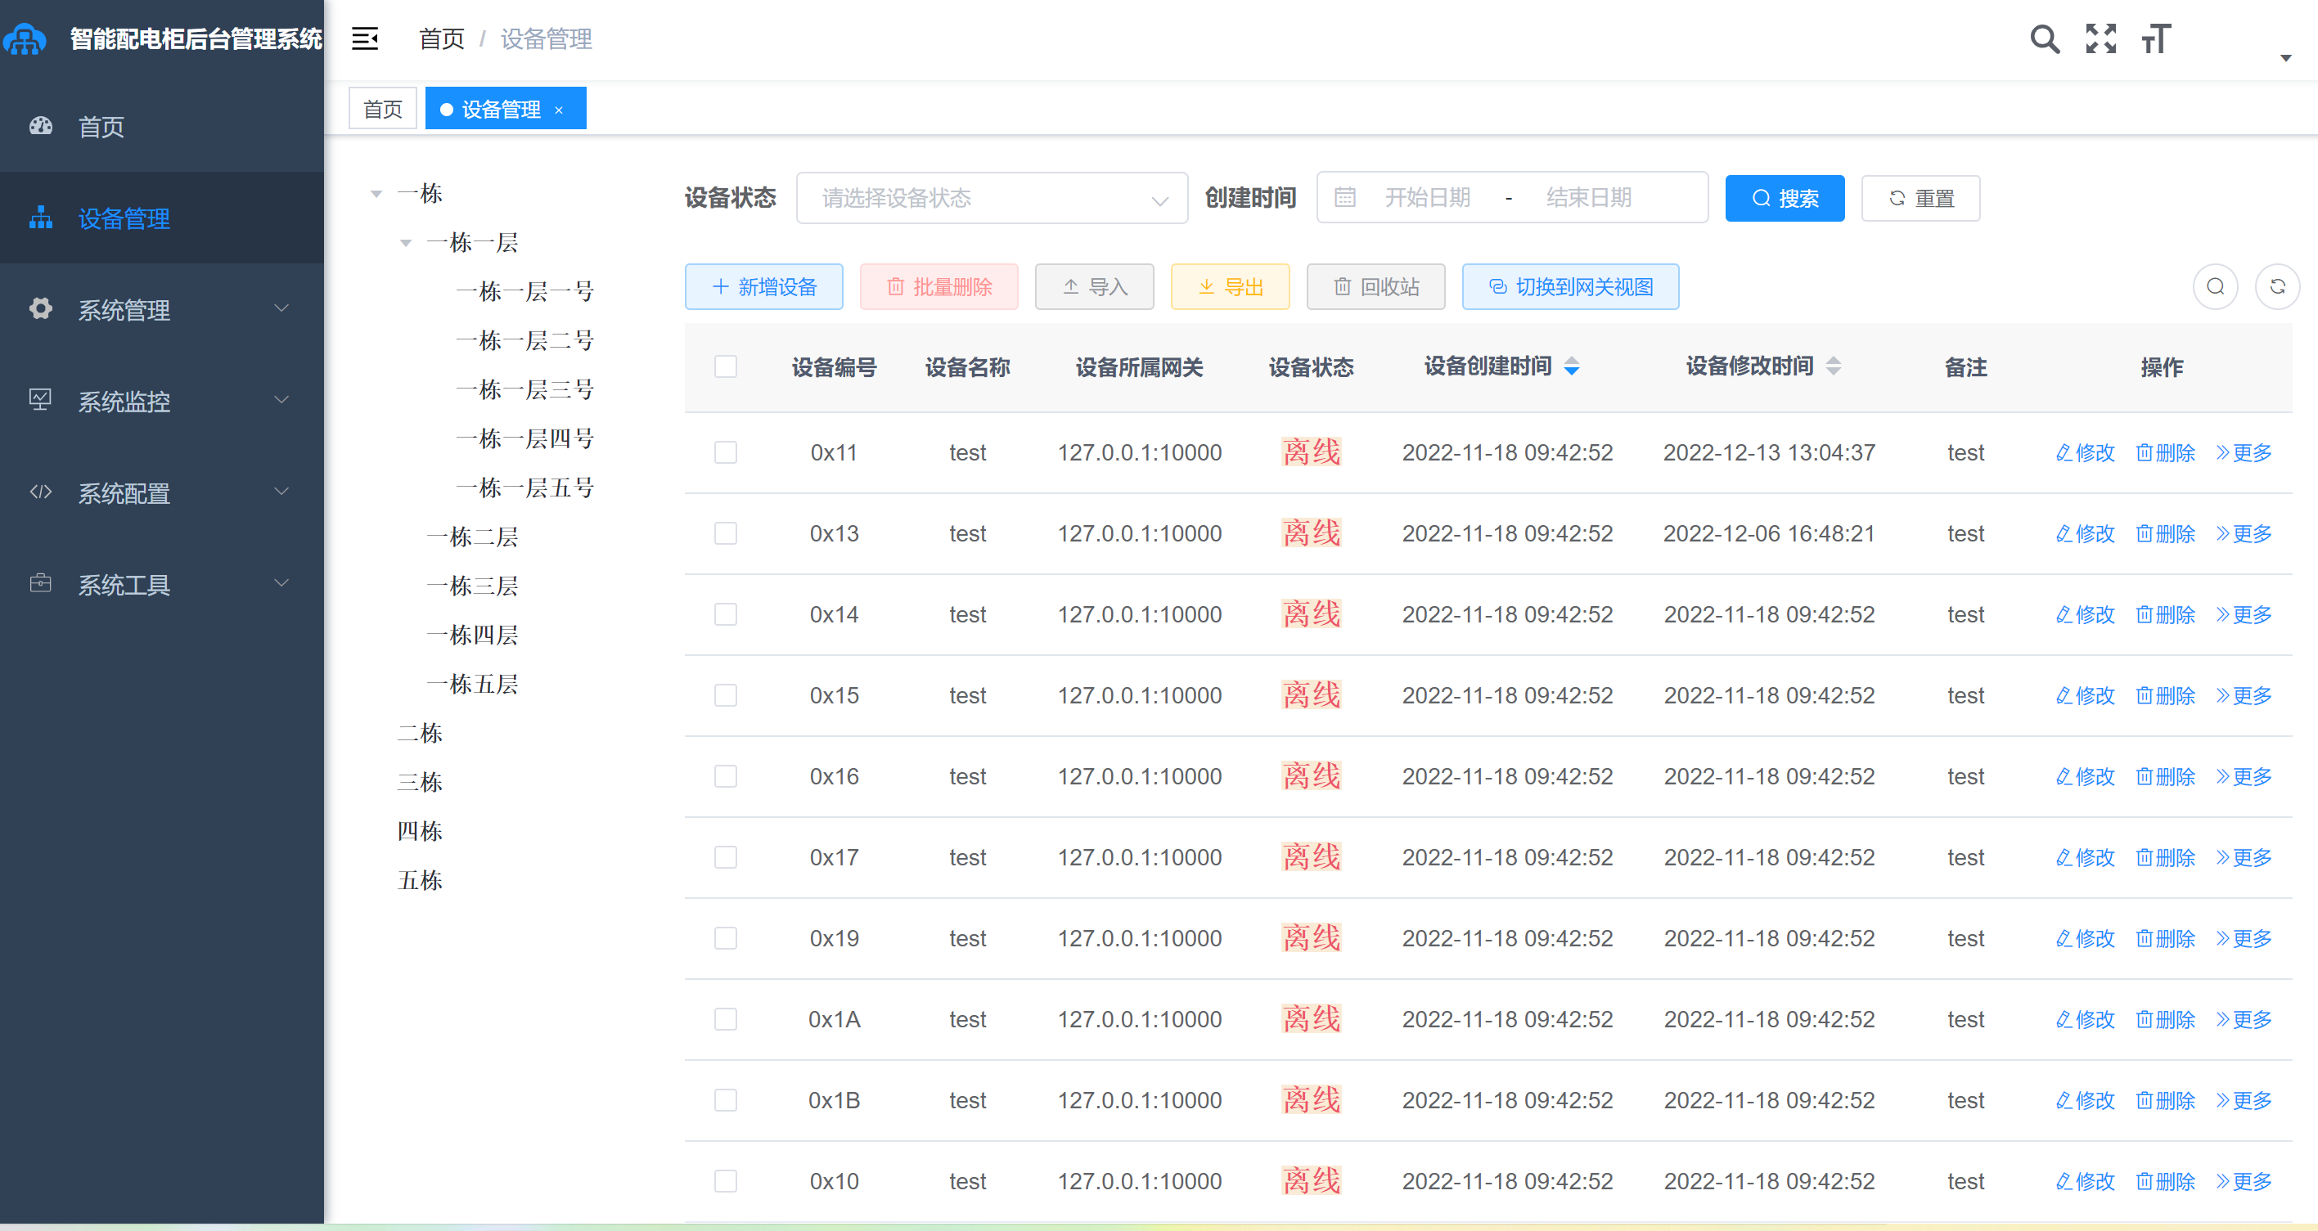Click the 重置 button
Viewport: 2318px width, 1231px height.
coord(1920,198)
